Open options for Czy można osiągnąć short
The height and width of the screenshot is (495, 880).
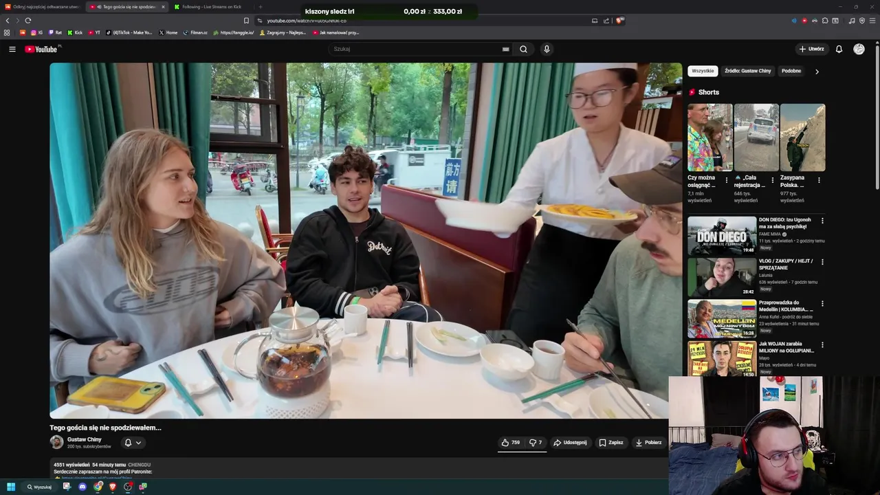[727, 180]
